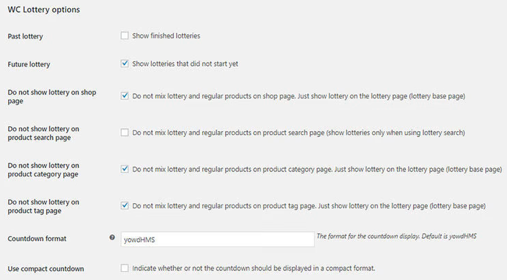Uncheck Show lotteries that did not start yet

point(124,63)
